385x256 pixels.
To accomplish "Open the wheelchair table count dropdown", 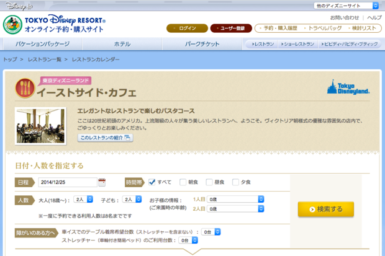I will click(211, 232).
